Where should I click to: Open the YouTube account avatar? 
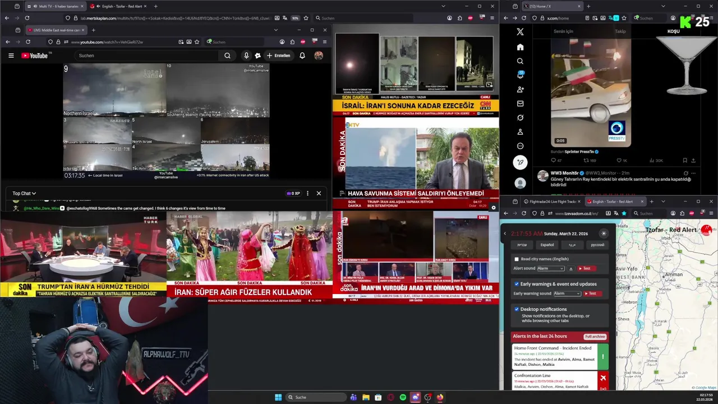319,56
